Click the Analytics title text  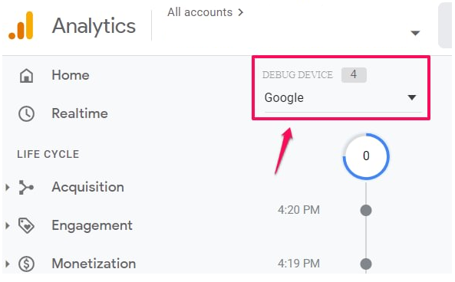[x=94, y=26]
